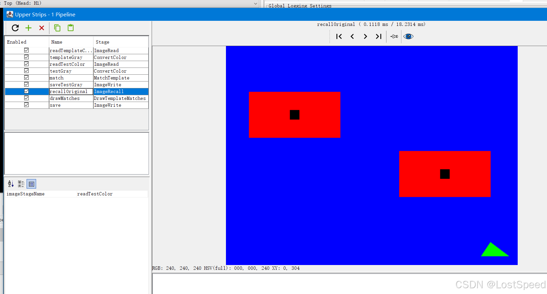Click ImageWrite stage of saveTestGray row
The height and width of the screenshot is (294, 547).
click(x=121, y=85)
